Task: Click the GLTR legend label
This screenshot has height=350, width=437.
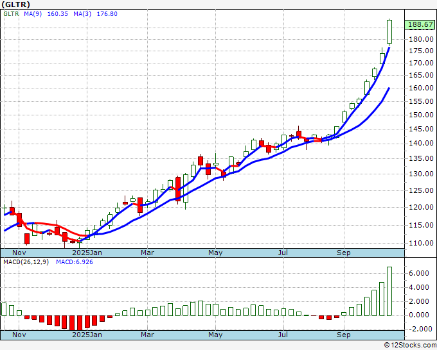Action: tap(11, 14)
